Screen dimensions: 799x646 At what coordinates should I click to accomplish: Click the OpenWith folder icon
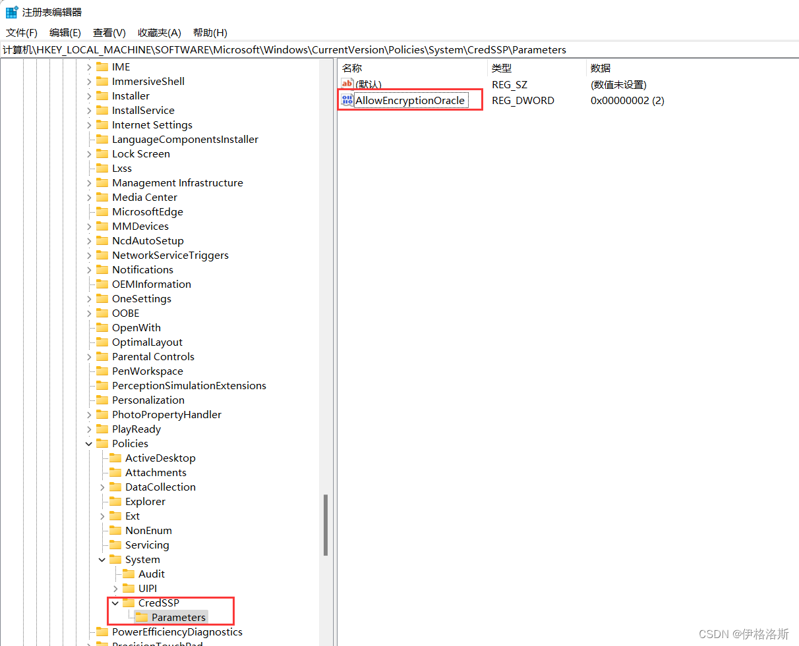[x=102, y=327]
